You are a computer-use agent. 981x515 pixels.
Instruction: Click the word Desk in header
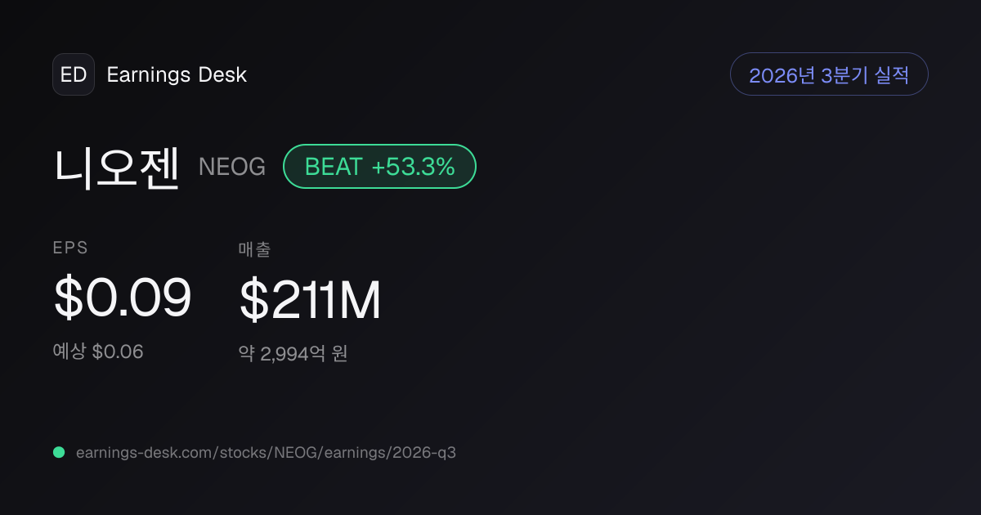pyautogui.click(x=222, y=74)
